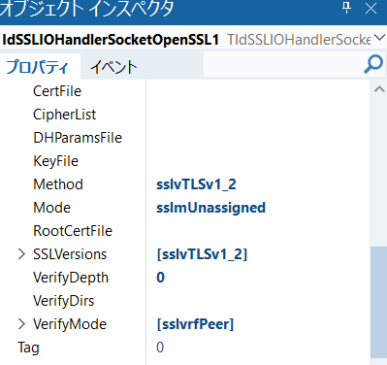This screenshot has width=387, height=365.
Task: Select the RootCertFile property
Action: click(73, 231)
